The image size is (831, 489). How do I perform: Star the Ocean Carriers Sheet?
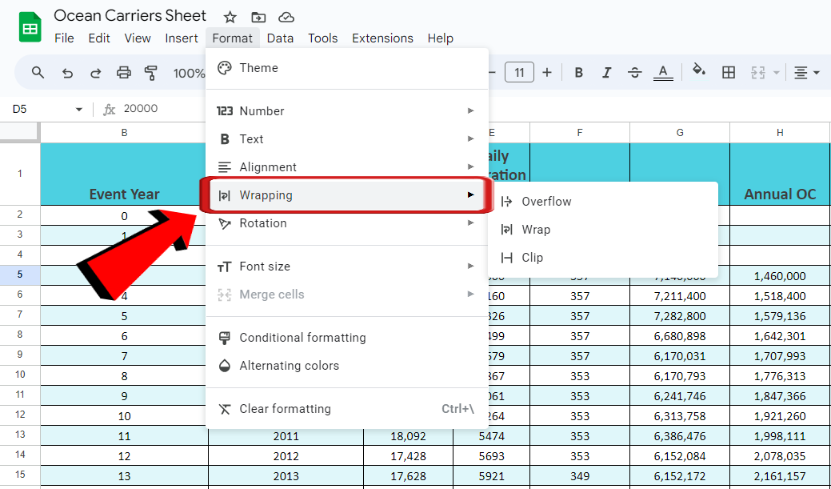[230, 16]
